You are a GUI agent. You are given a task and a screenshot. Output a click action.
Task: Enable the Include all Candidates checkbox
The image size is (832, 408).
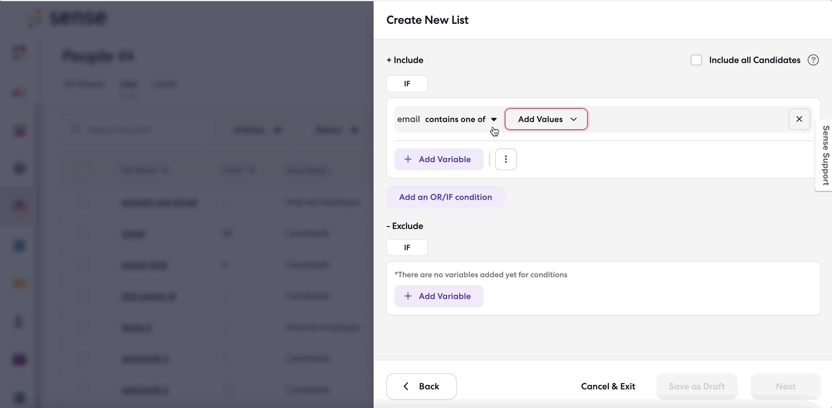[x=696, y=60]
